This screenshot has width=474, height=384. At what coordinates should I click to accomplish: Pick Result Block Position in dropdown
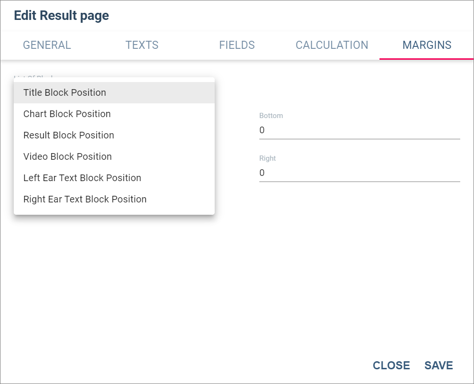click(x=114, y=135)
